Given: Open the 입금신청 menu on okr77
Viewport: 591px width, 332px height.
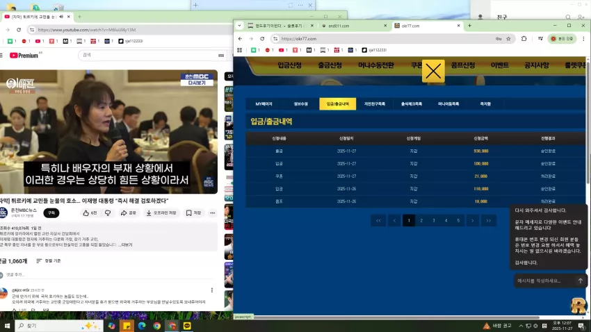Looking at the screenshot, I should pos(289,65).
